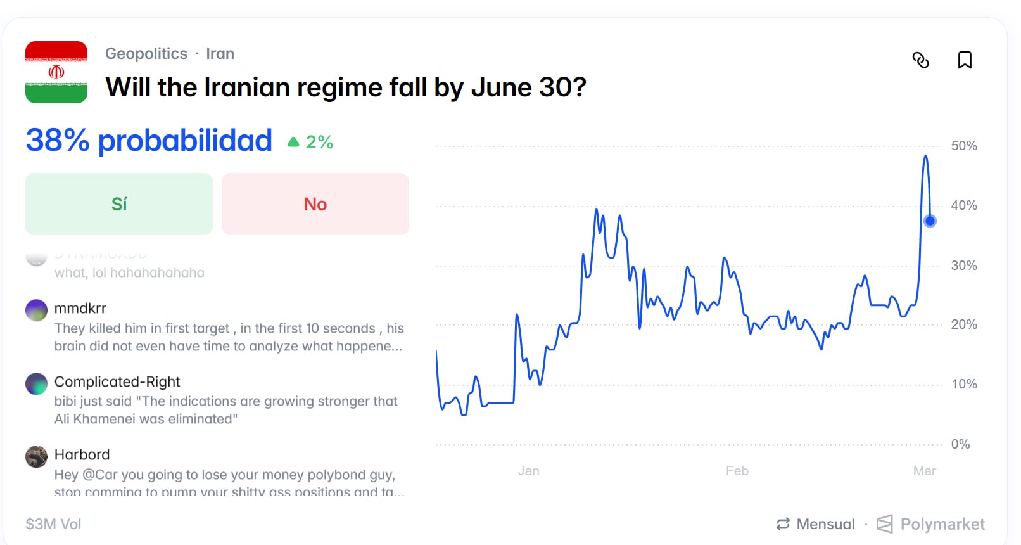Bookmark this Iran market
This screenshot has height=545, width=1021.
pos(965,60)
